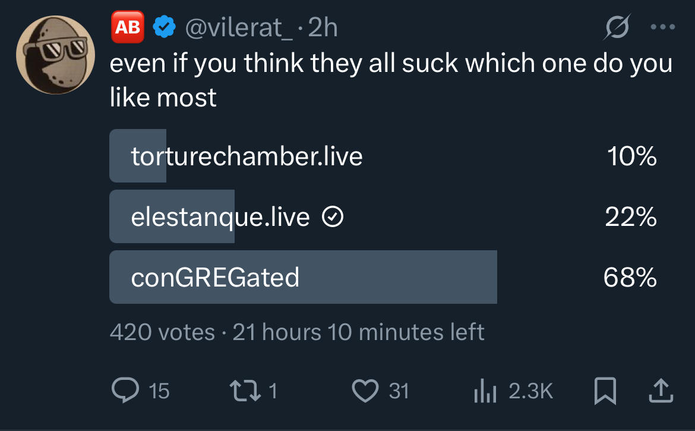
Task: Click the Grok slashed-circle icon
Action: pos(615,27)
